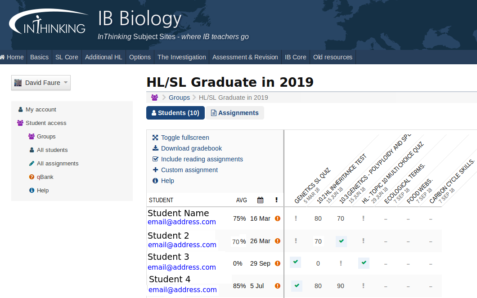Open the Additional HL menu item
This screenshot has height=298, width=477.
[x=103, y=57]
